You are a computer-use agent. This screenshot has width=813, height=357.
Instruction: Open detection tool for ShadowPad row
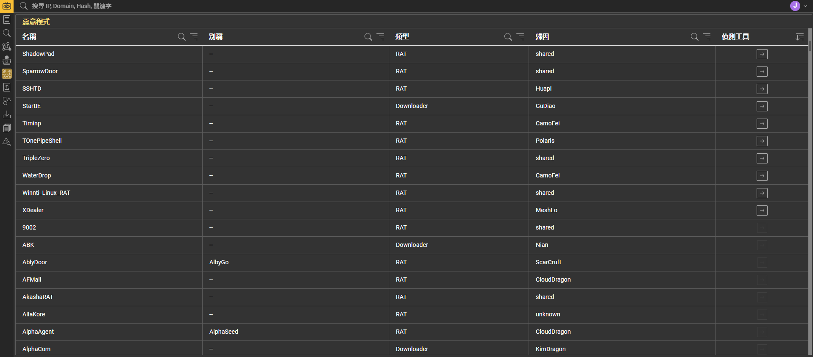point(762,54)
